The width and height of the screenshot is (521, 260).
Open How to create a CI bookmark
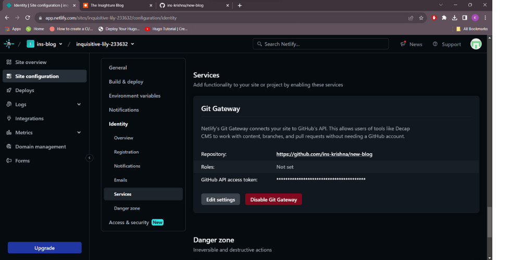(x=71, y=29)
